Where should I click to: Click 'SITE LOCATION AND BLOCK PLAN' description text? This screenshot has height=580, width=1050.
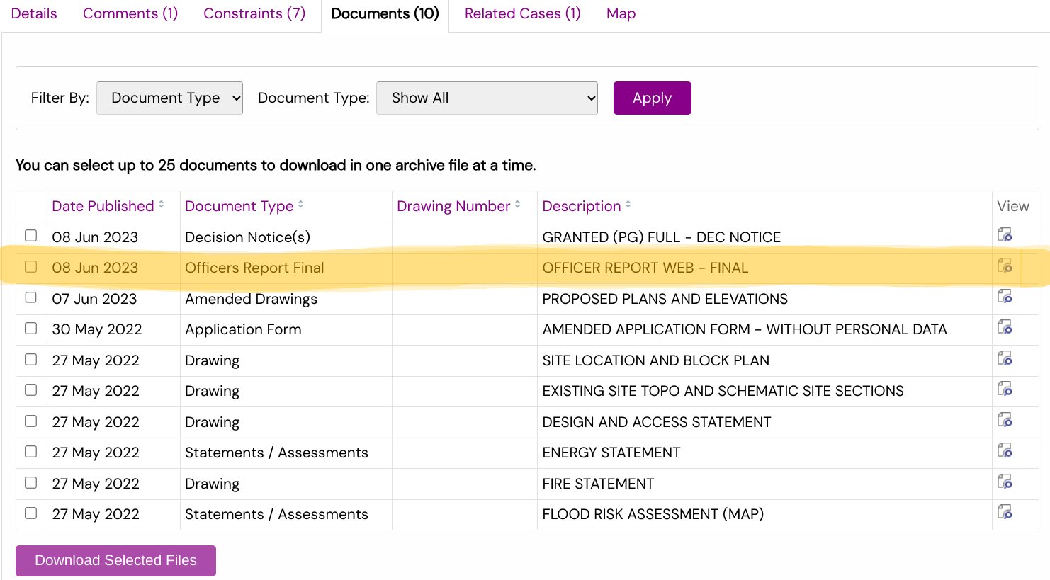coord(655,360)
